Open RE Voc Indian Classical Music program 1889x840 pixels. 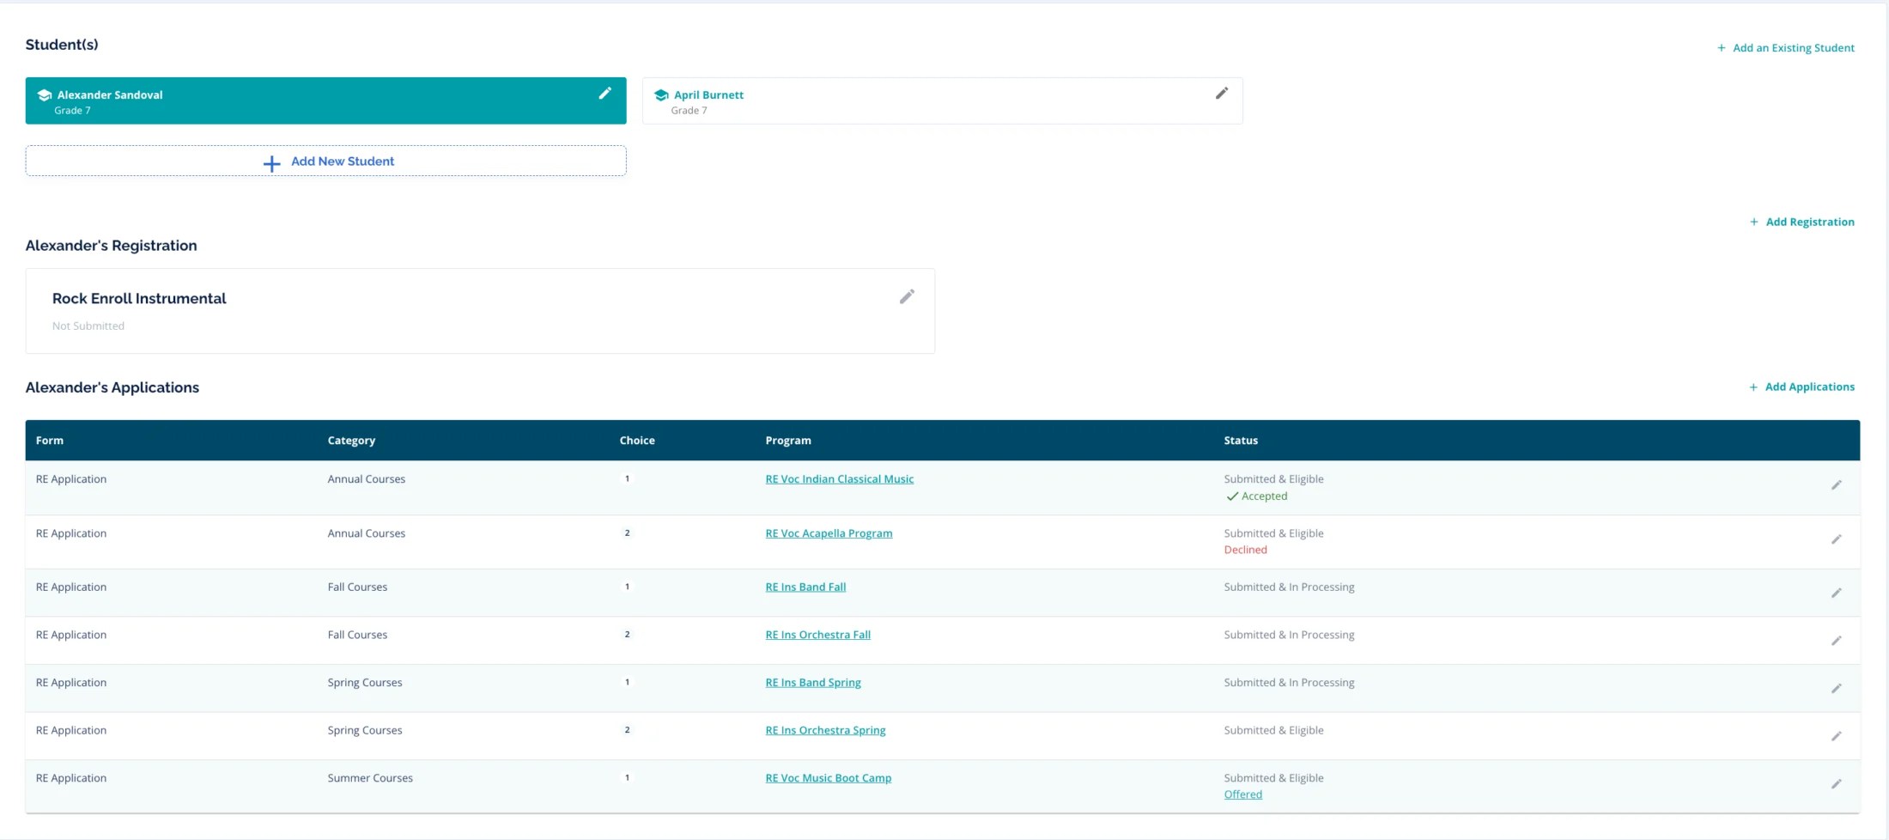[x=839, y=479]
